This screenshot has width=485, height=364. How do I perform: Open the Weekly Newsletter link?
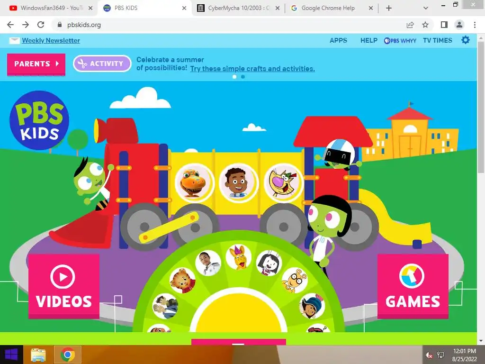(x=51, y=41)
